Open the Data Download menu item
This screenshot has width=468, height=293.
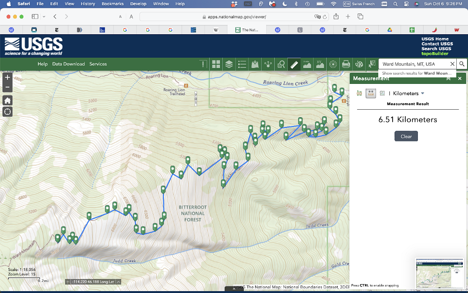68,64
